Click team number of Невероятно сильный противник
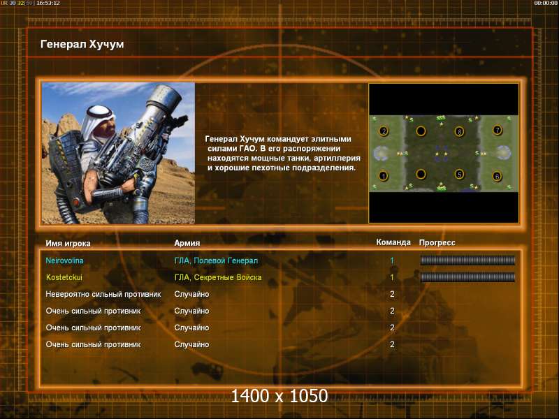The image size is (559, 419). [392, 294]
